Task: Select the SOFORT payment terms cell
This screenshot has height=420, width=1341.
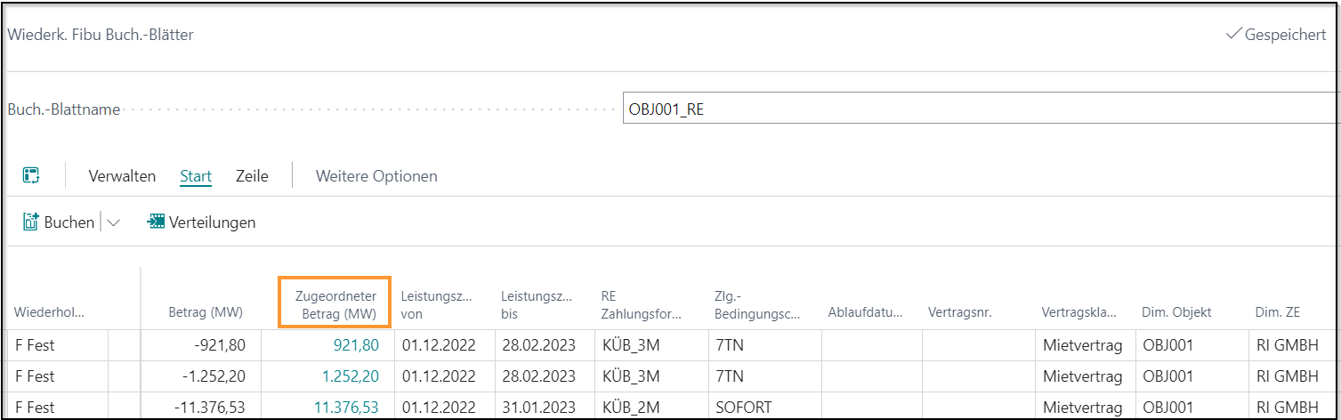Action: point(744,408)
